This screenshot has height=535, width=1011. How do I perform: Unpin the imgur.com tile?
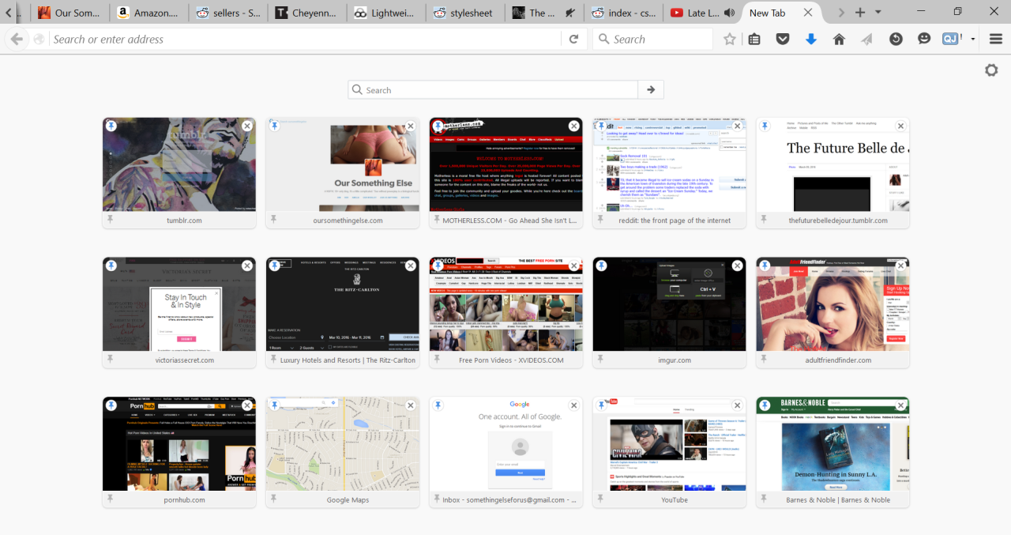[601, 266]
